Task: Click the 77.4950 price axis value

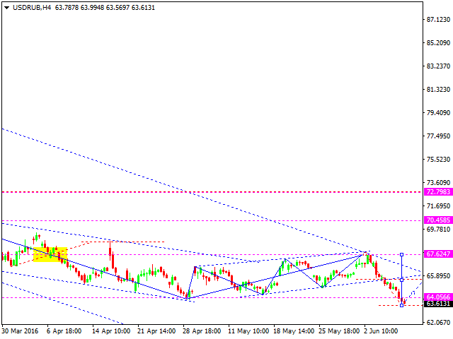Action: click(x=438, y=136)
